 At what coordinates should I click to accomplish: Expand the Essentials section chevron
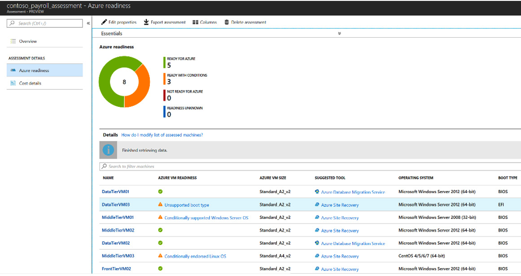pos(339,34)
